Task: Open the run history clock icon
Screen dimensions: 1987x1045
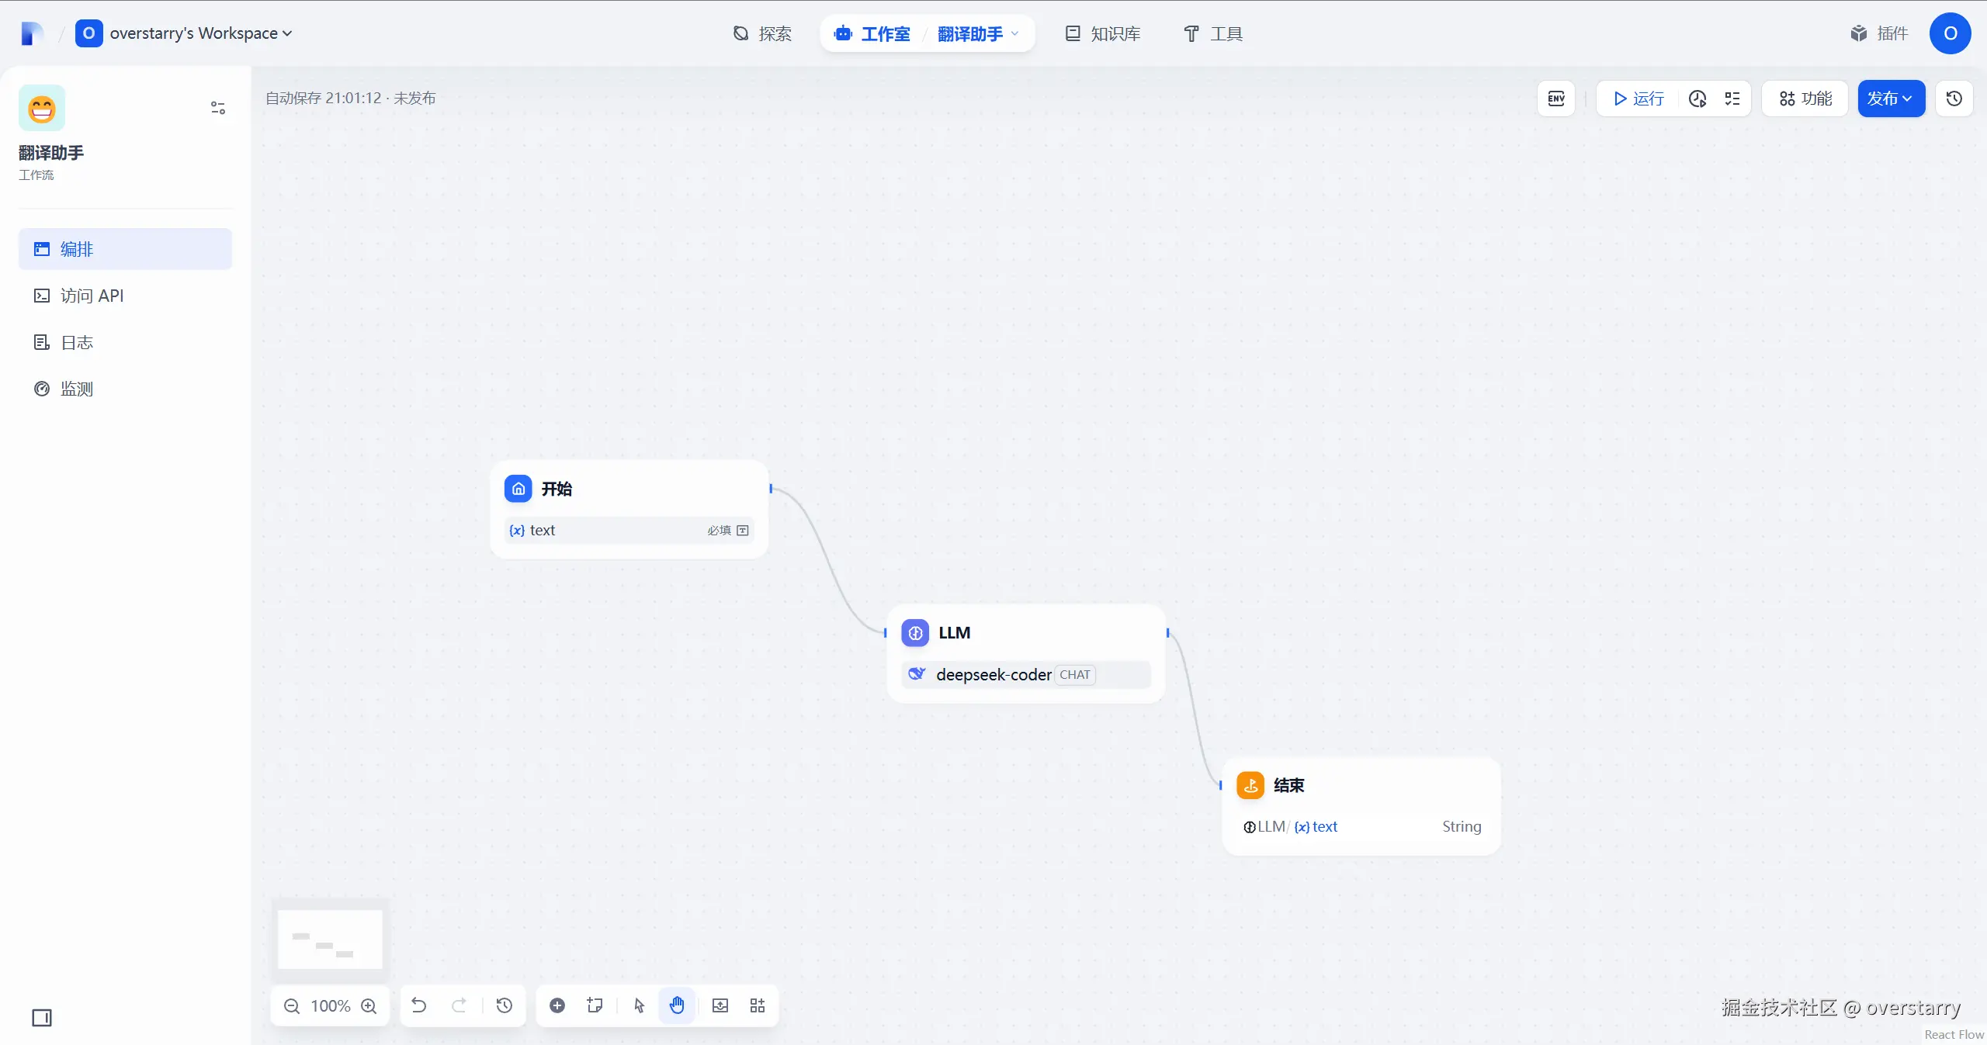Action: pyautogui.click(x=1697, y=99)
